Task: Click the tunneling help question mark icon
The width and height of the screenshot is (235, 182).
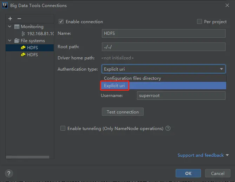Action: tap(168, 129)
